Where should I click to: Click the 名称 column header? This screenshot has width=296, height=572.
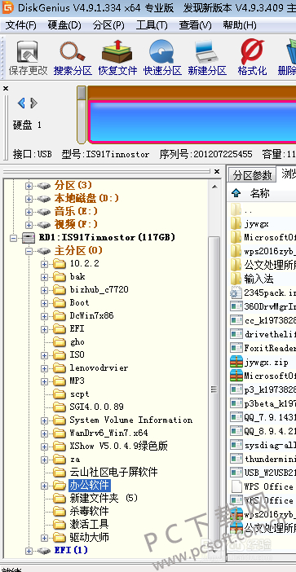tap(260, 193)
